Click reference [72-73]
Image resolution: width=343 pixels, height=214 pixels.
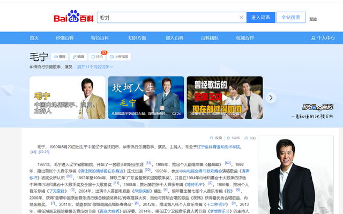[x=44, y=152]
